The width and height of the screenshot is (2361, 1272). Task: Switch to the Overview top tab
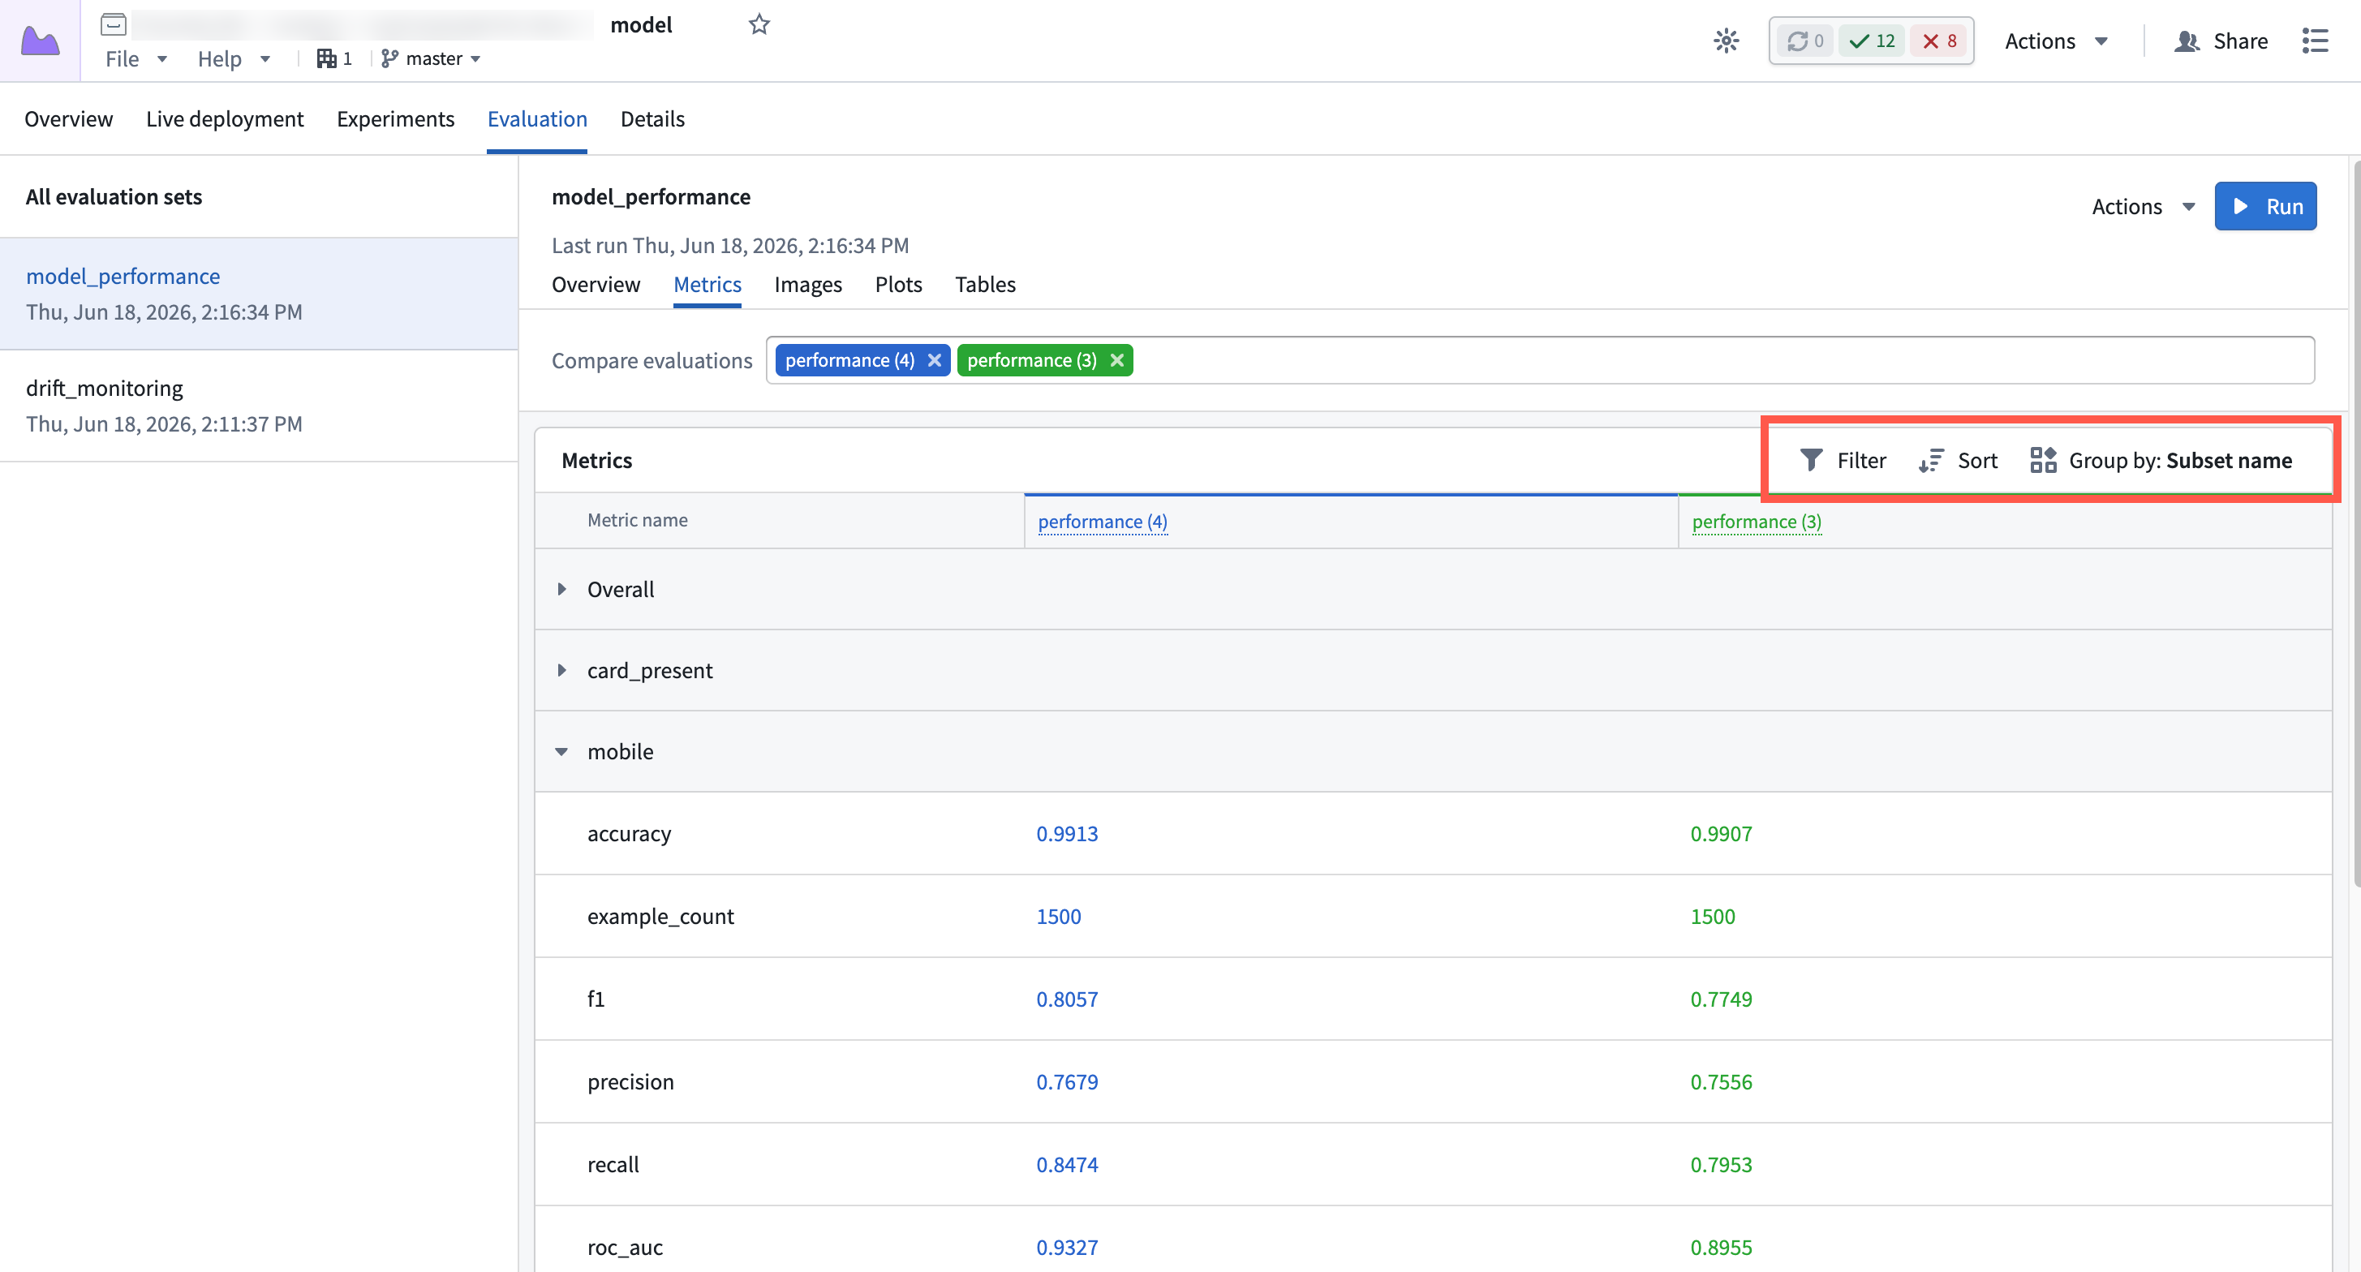pos(69,119)
